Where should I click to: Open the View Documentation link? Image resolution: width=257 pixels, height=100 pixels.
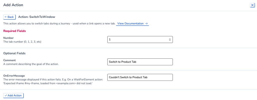tap(133, 23)
